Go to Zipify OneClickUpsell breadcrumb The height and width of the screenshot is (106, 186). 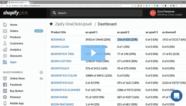(73, 24)
